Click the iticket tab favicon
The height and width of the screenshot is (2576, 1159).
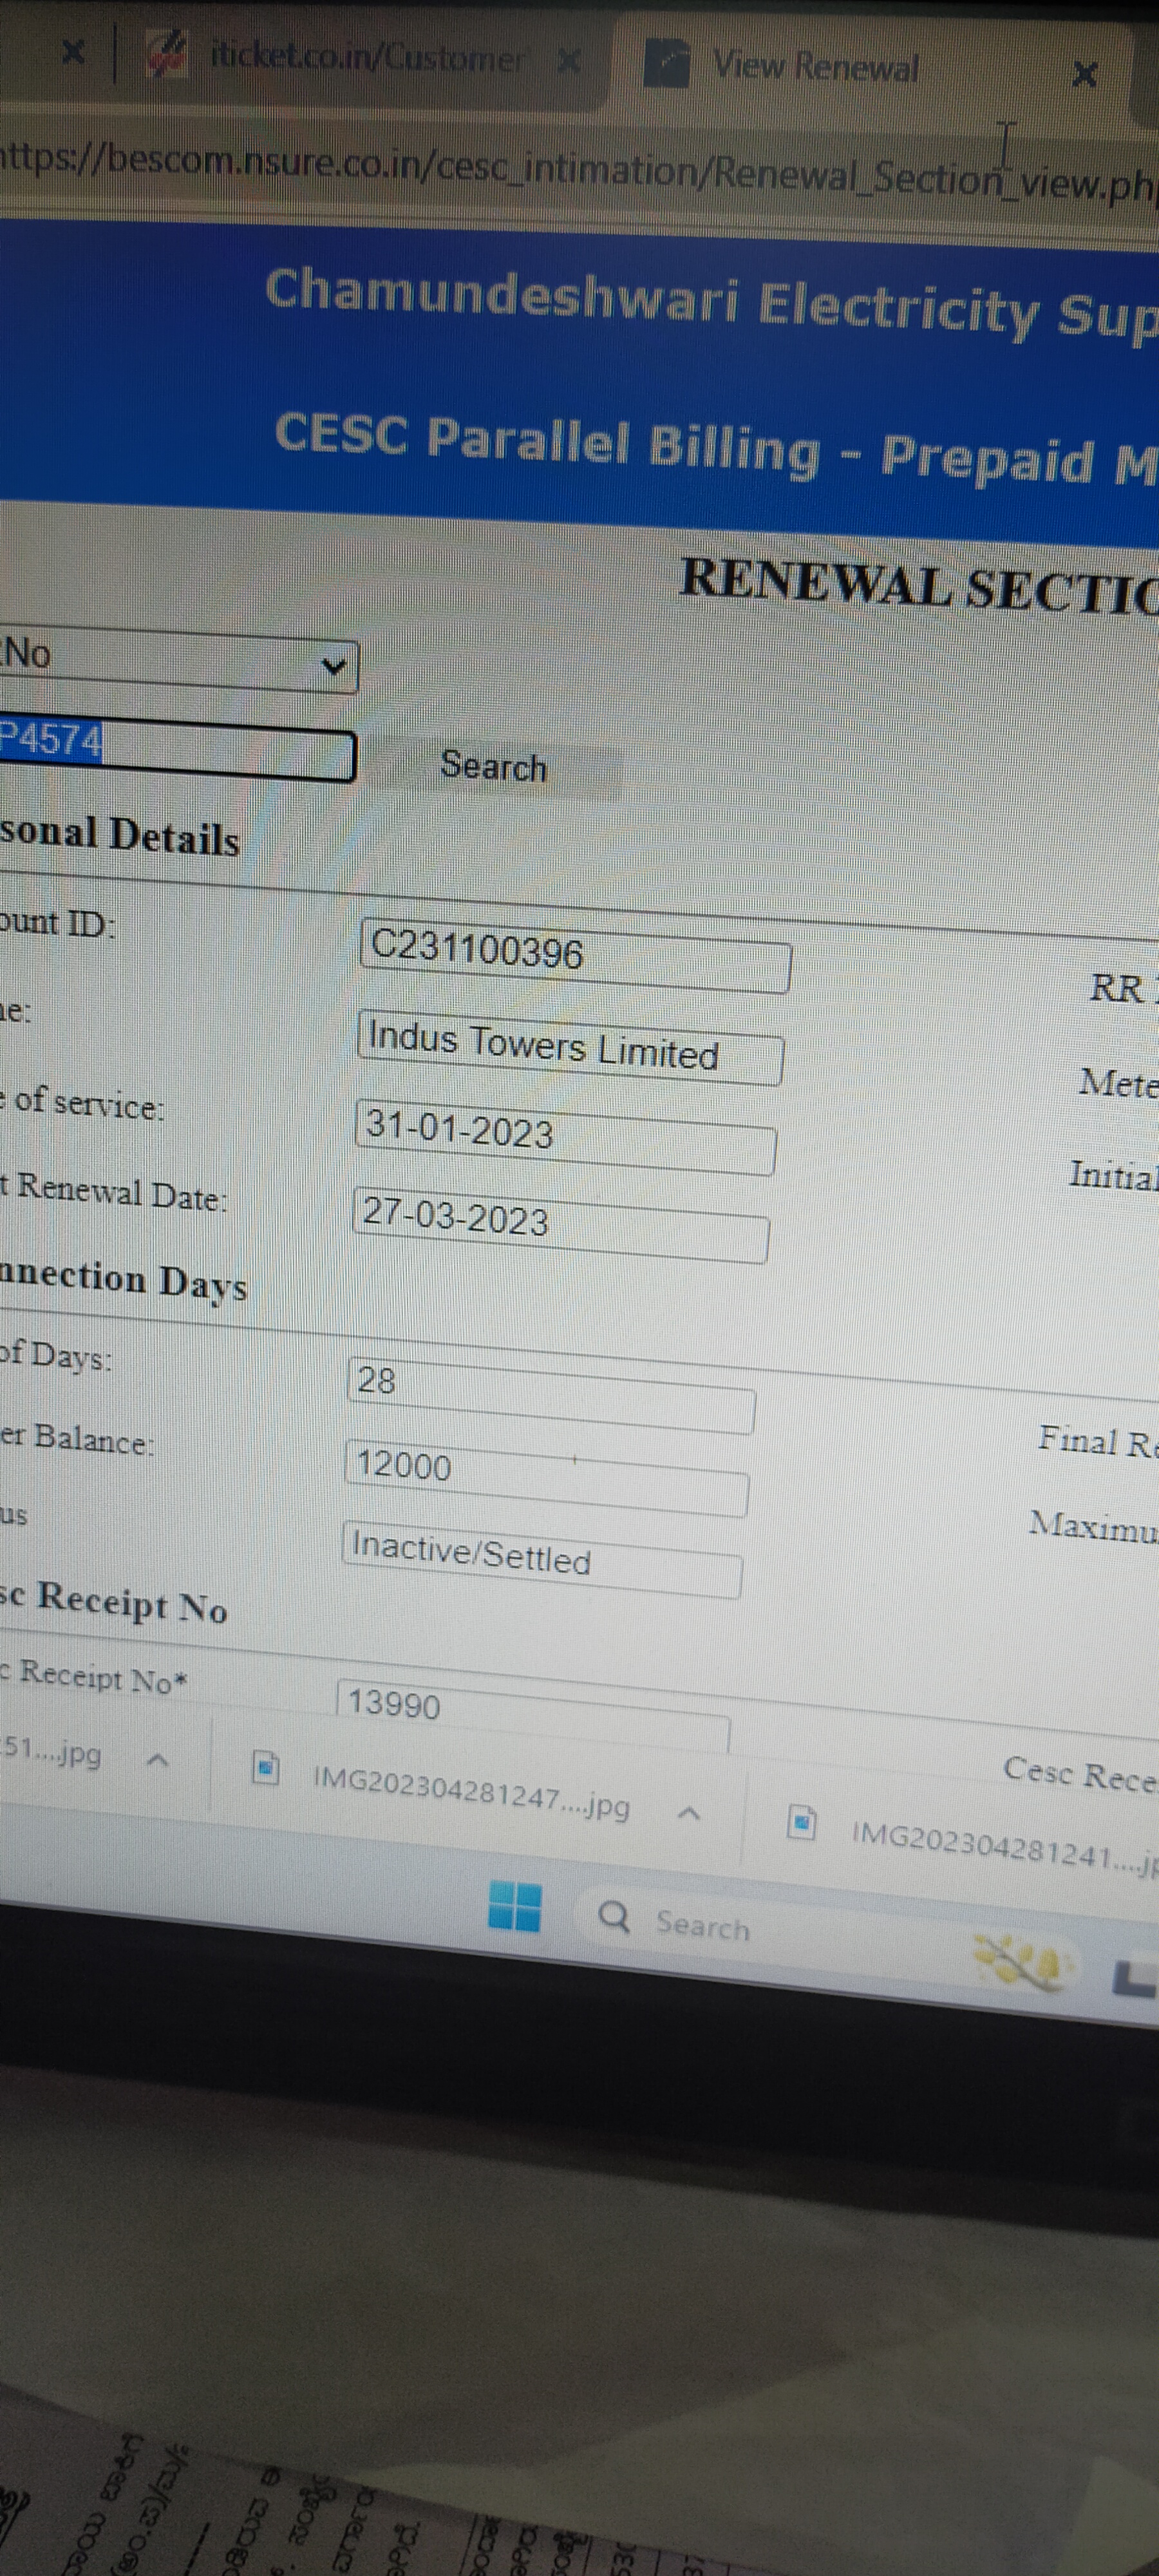[x=167, y=53]
